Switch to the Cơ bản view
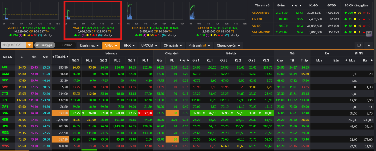The width and height of the screenshot is (376, 151). pyautogui.click(x=67, y=45)
